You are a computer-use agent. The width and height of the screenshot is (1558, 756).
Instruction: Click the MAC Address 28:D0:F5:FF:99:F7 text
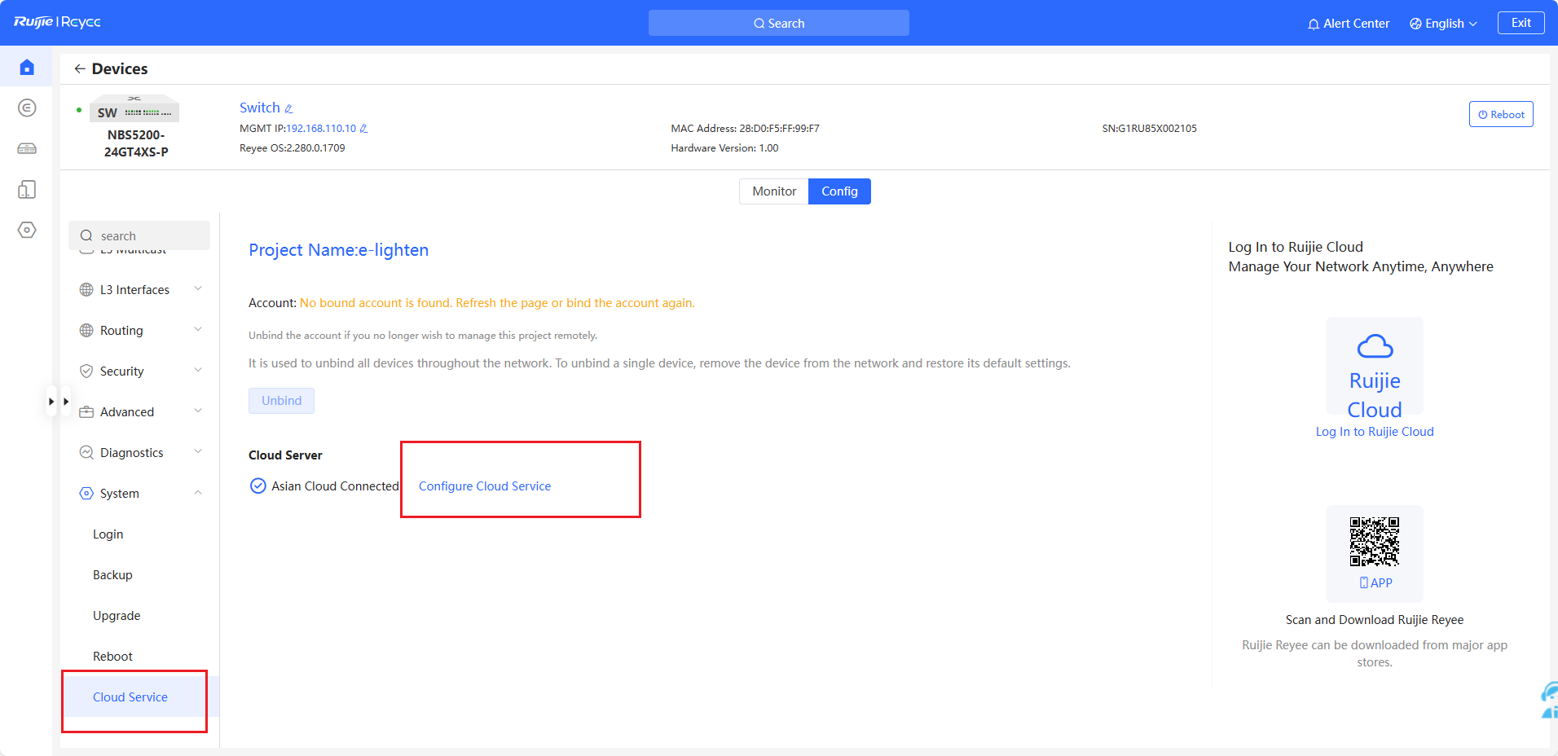click(x=745, y=129)
